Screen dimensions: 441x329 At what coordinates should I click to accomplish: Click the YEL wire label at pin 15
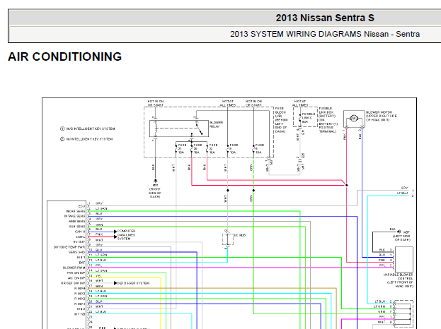(x=98, y=276)
